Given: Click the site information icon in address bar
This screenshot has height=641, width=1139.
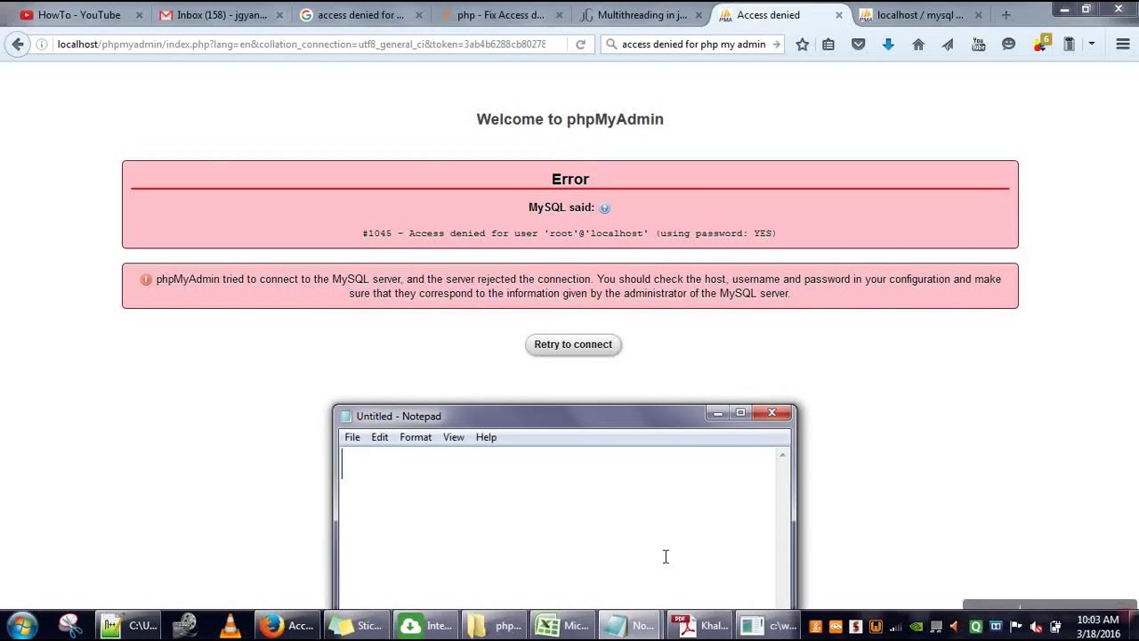Looking at the screenshot, I should 42,45.
